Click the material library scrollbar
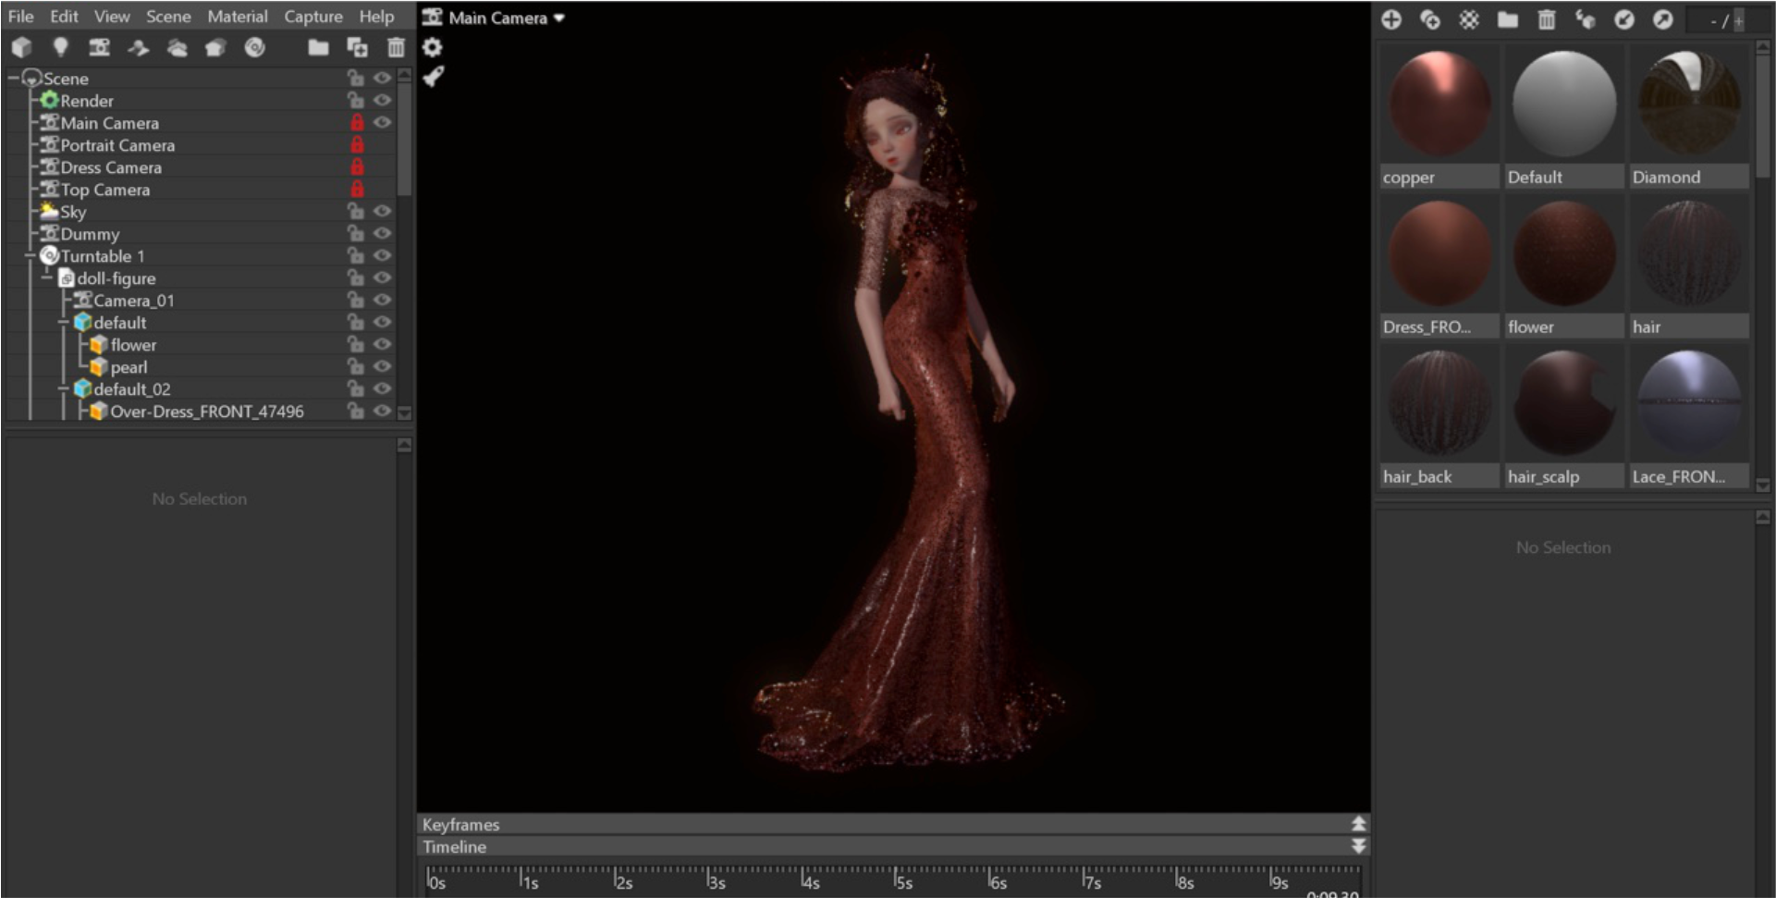The image size is (1776, 898). (1763, 116)
